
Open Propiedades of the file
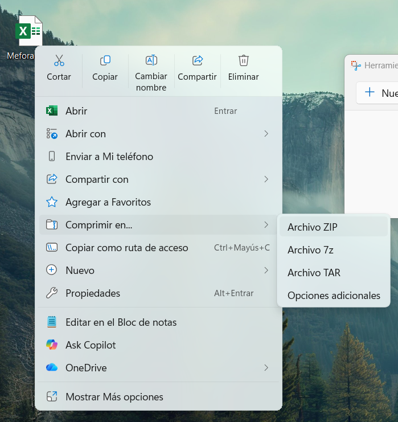[x=93, y=293]
